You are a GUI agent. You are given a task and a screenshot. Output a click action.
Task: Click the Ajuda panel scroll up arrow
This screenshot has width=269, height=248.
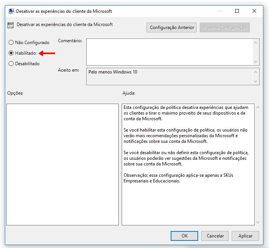258,107
